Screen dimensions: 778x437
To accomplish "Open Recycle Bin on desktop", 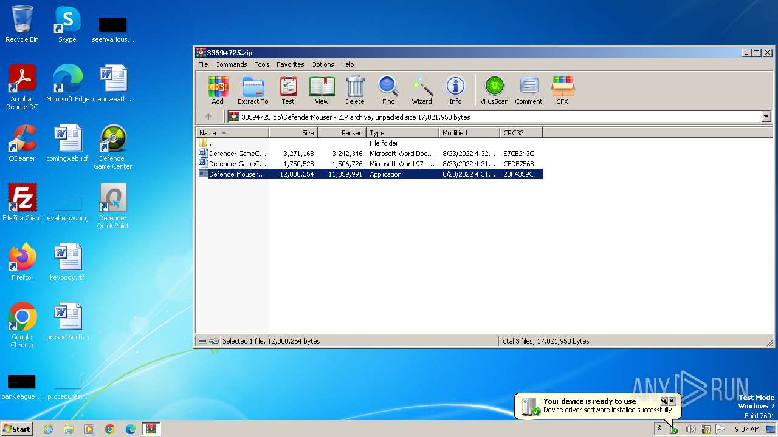I will tap(22, 25).
